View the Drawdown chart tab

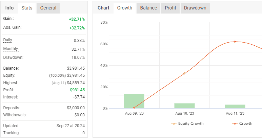[x=195, y=8]
